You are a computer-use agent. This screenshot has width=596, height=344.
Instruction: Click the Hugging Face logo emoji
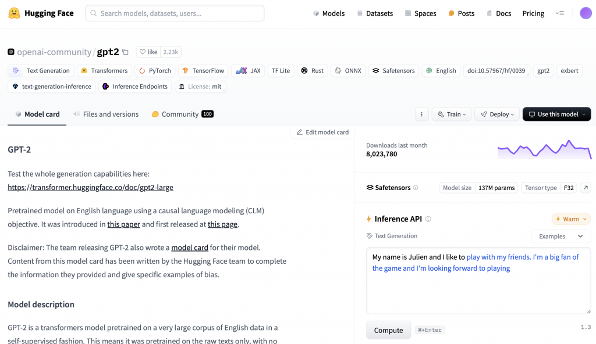click(14, 13)
